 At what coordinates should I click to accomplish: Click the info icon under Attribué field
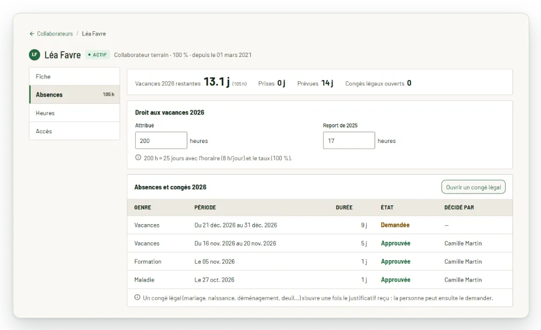coord(138,157)
